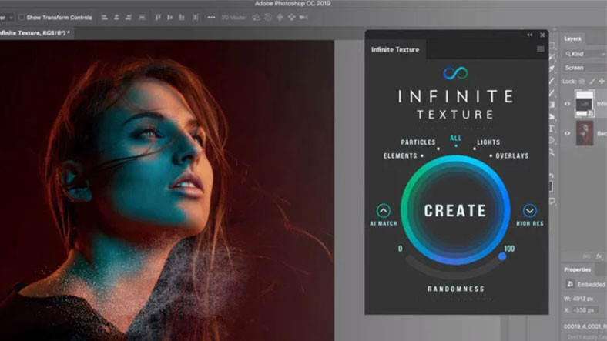Click the align right edges icon

click(128, 18)
